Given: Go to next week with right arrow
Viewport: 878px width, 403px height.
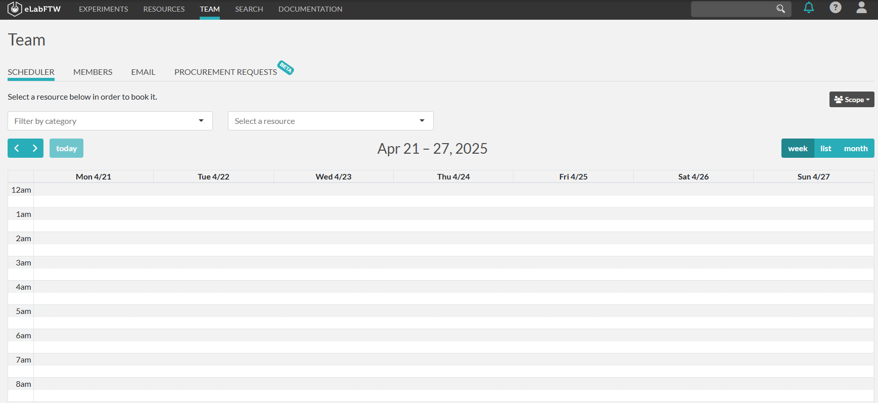Looking at the screenshot, I should point(35,148).
